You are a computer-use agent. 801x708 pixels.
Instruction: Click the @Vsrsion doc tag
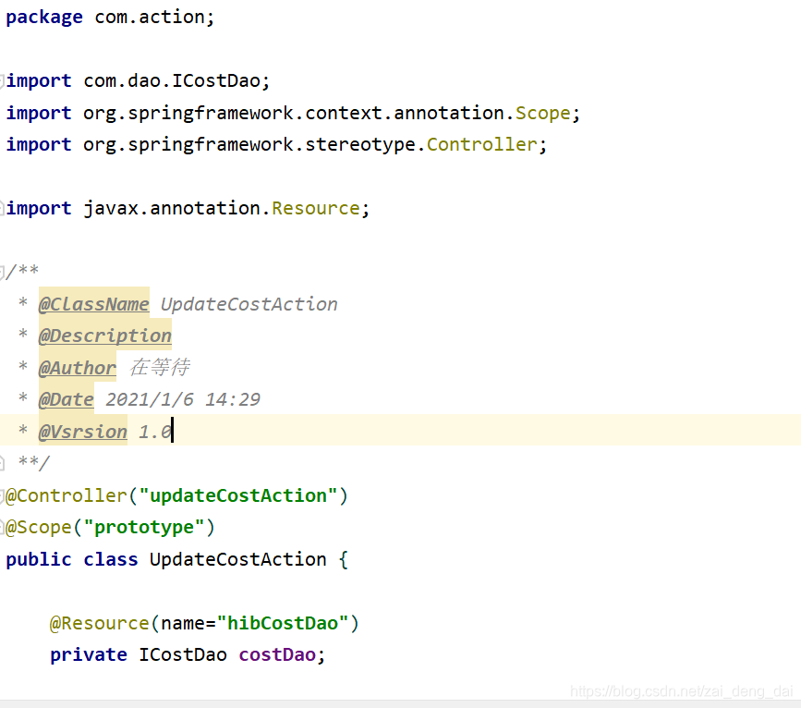point(83,432)
